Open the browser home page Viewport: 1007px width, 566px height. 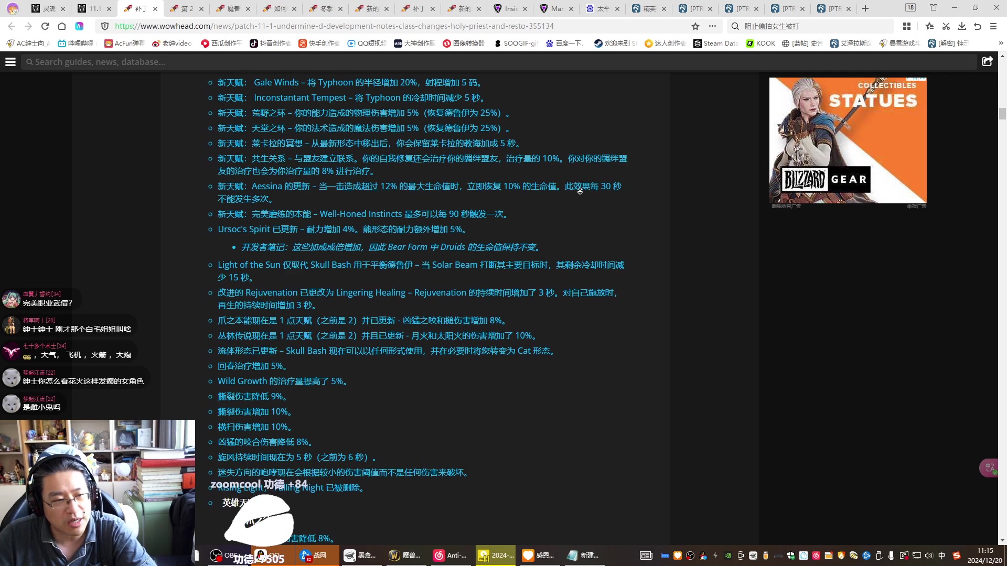tap(62, 26)
